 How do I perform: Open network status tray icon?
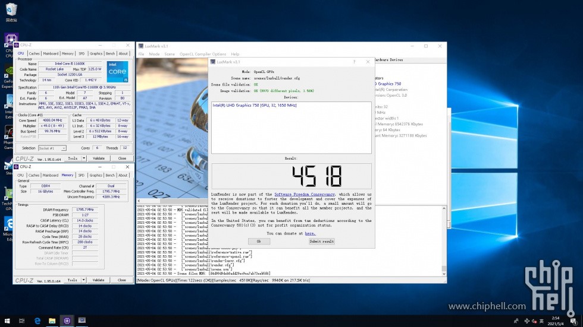(x=527, y=321)
